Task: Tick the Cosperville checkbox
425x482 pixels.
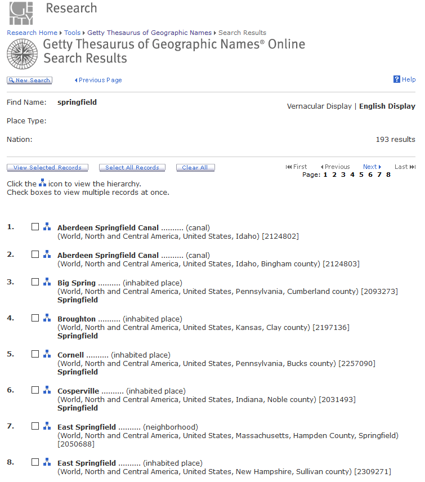Action: point(35,390)
